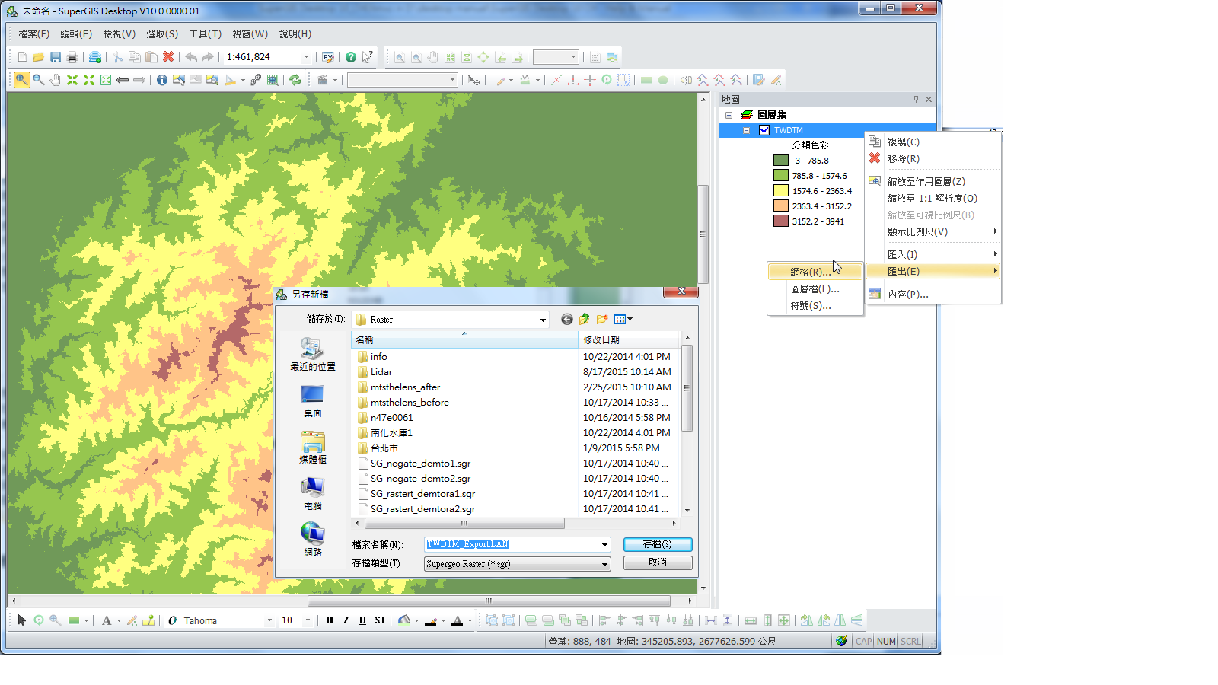This screenshot has height=685, width=1218.
Task: Open the 檔案(F) menu
Action: point(33,34)
